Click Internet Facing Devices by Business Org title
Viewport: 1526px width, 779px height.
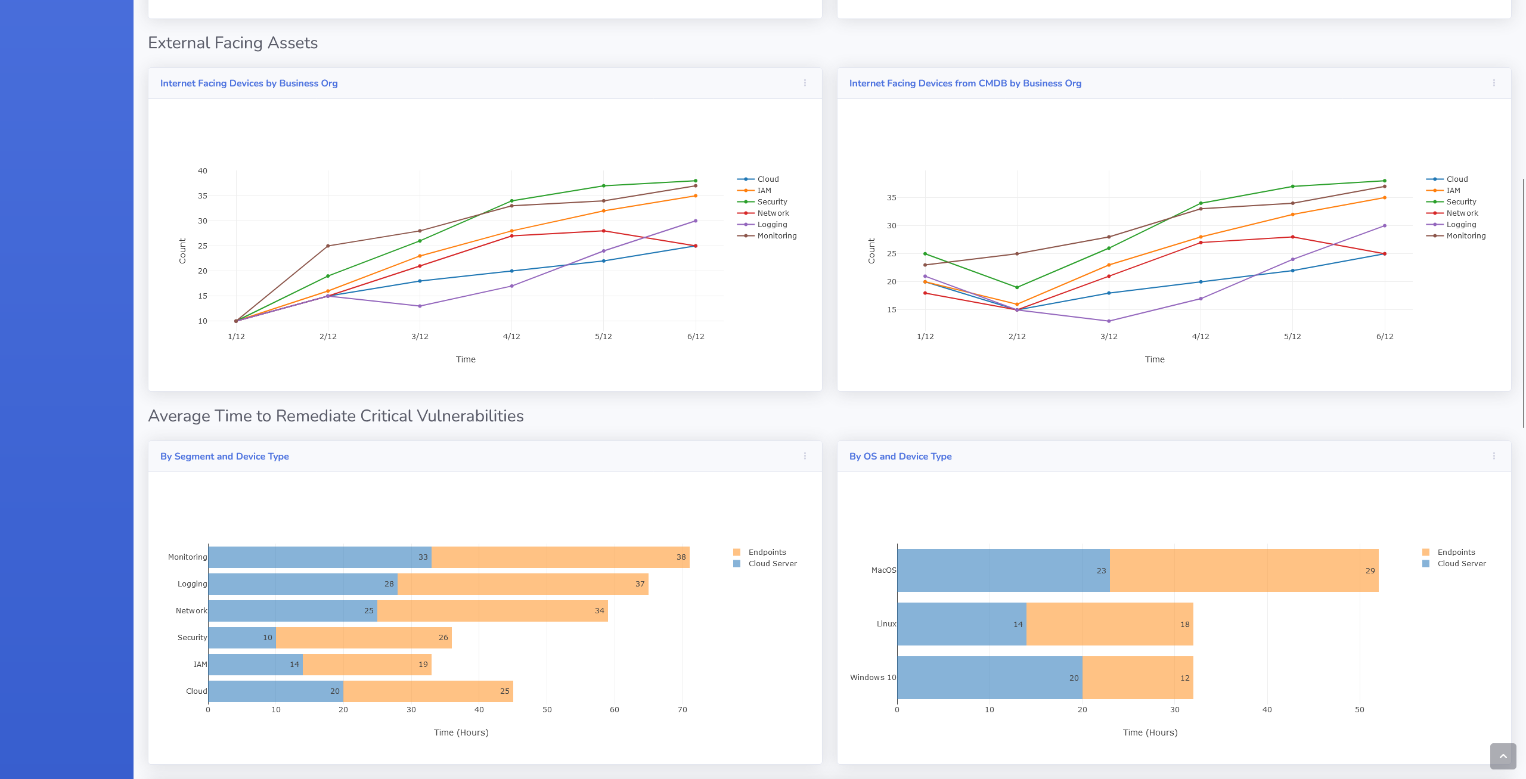pyautogui.click(x=249, y=83)
